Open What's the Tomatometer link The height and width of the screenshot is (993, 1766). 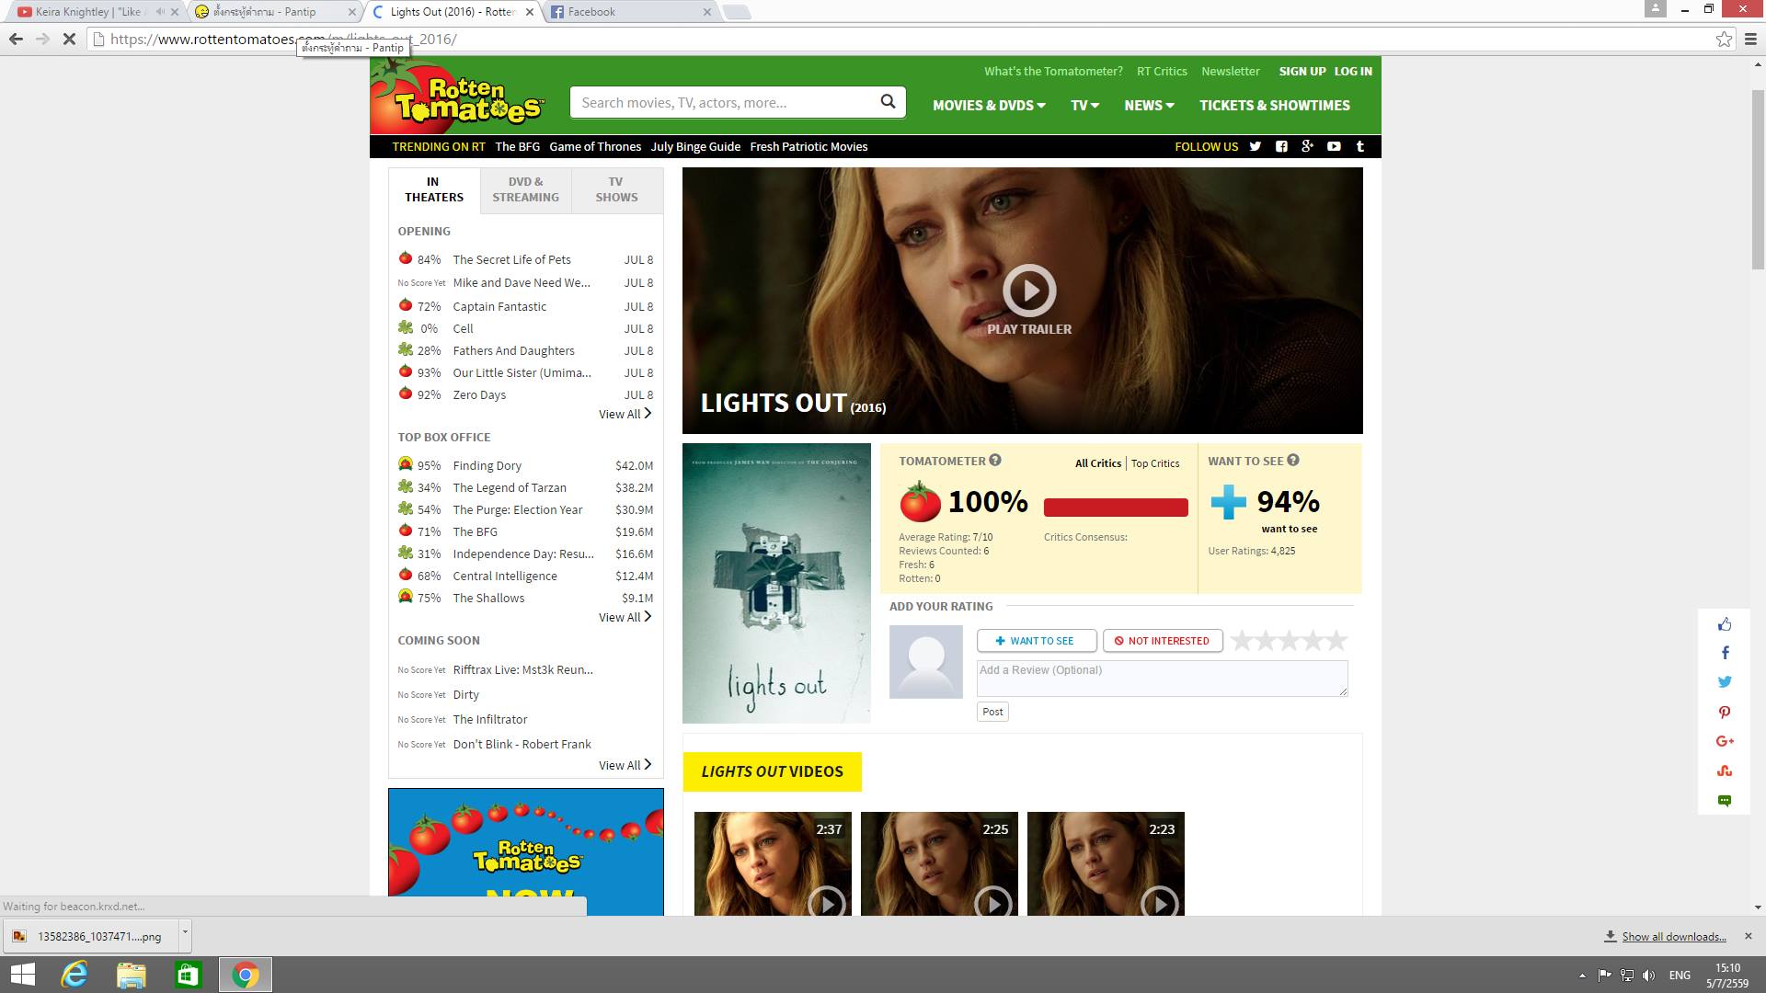pos(1053,71)
